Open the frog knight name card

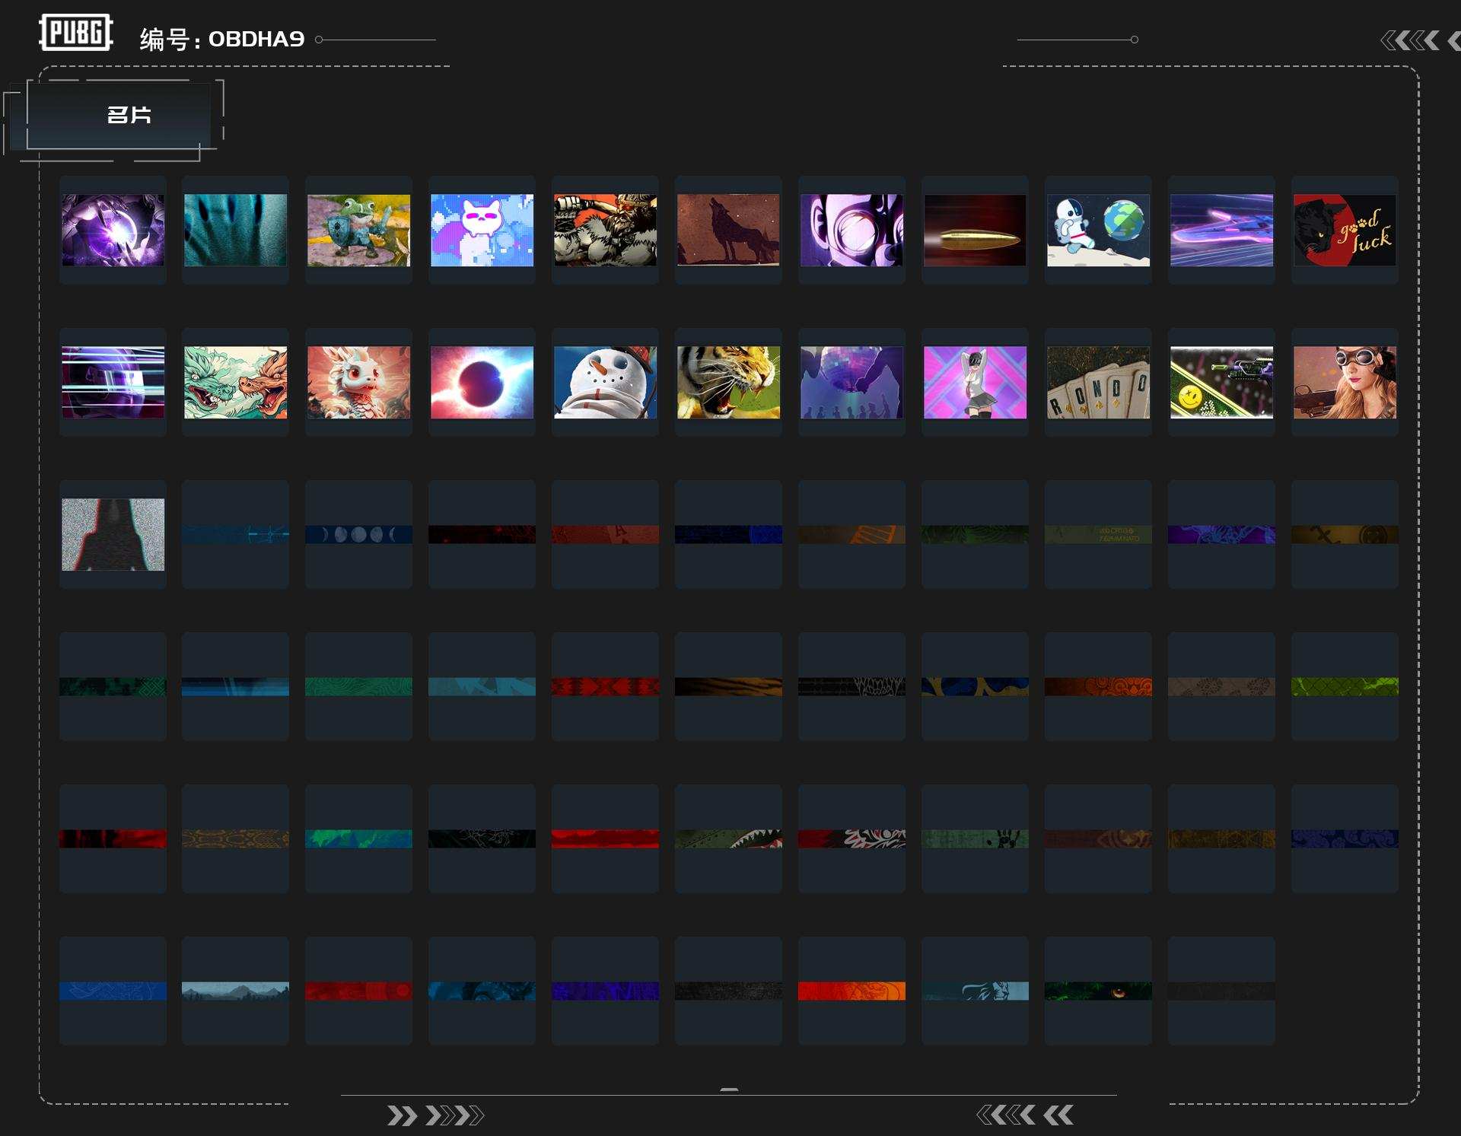[x=358, y=230]
